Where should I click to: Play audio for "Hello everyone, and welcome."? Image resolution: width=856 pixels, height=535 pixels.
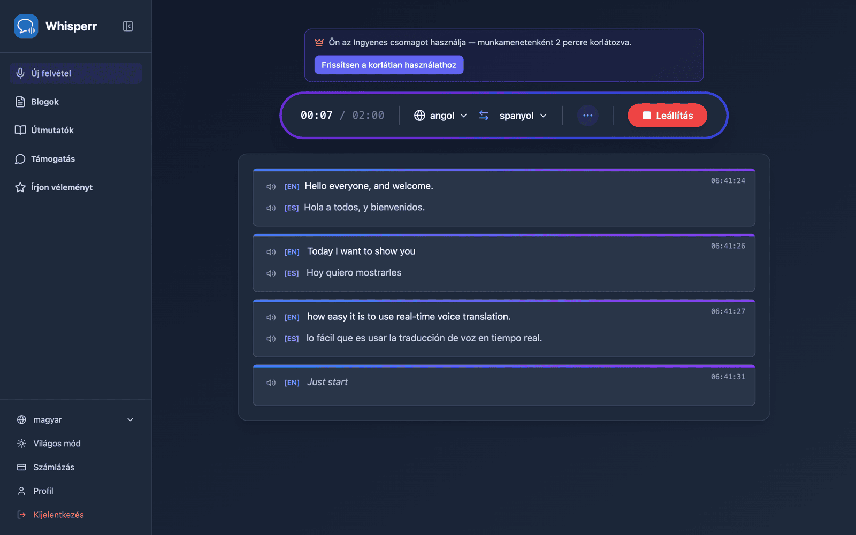[x=271, y=187]
